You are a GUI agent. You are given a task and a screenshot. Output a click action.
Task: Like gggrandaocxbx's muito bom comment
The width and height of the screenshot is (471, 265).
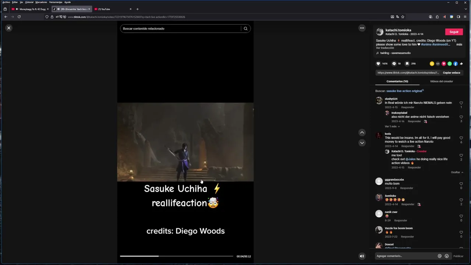pos(461,184)
